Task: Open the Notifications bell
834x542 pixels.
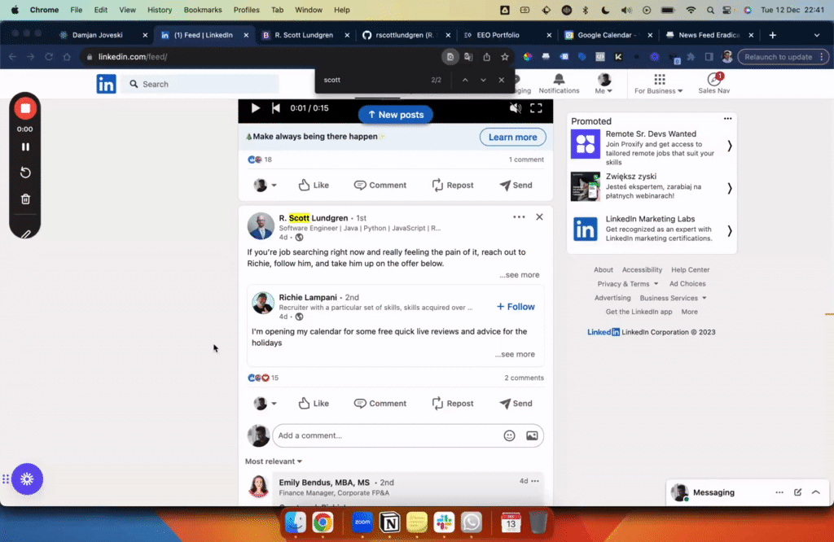Action: (x=559, y=84)
